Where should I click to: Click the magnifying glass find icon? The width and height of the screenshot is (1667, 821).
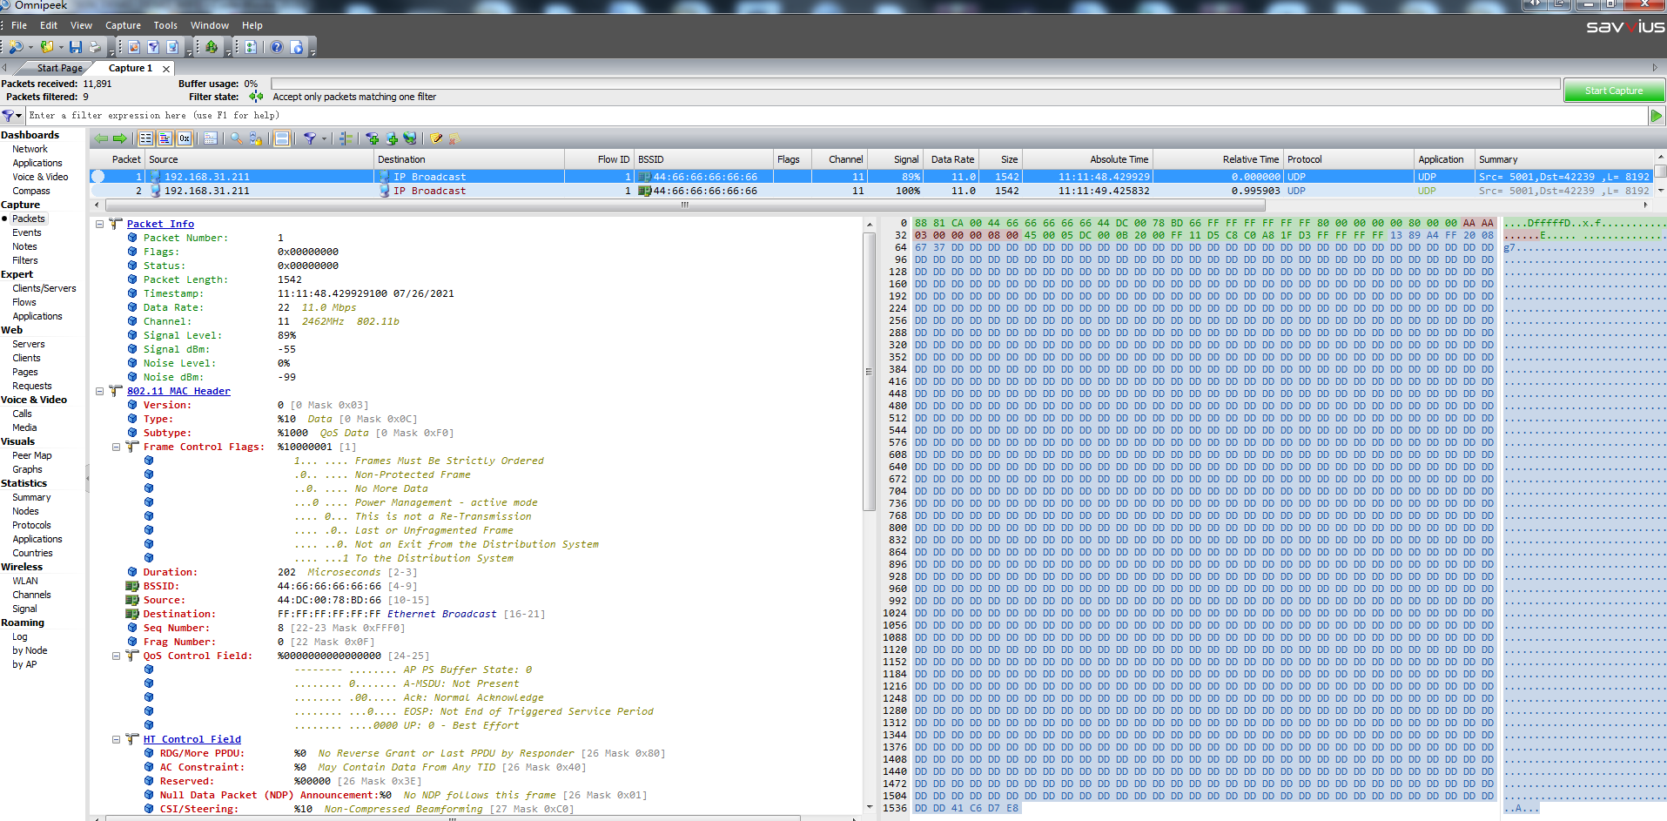236,138
